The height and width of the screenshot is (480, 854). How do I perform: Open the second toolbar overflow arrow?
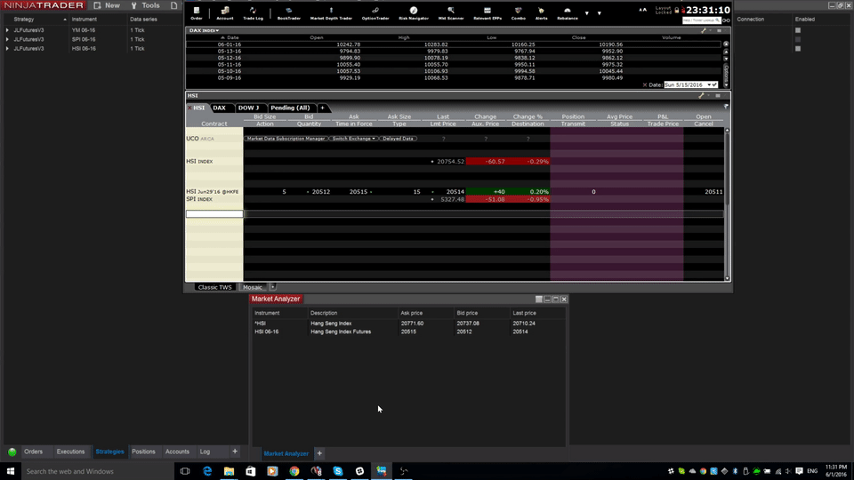[x=599, y=13]
